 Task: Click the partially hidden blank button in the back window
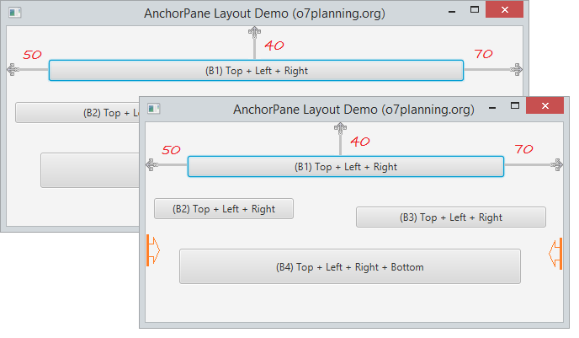pos(90,170)
